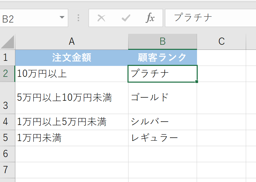Click inside the Name Box showing B2
The width and height of the screenshot is (256, 182).
27,18
